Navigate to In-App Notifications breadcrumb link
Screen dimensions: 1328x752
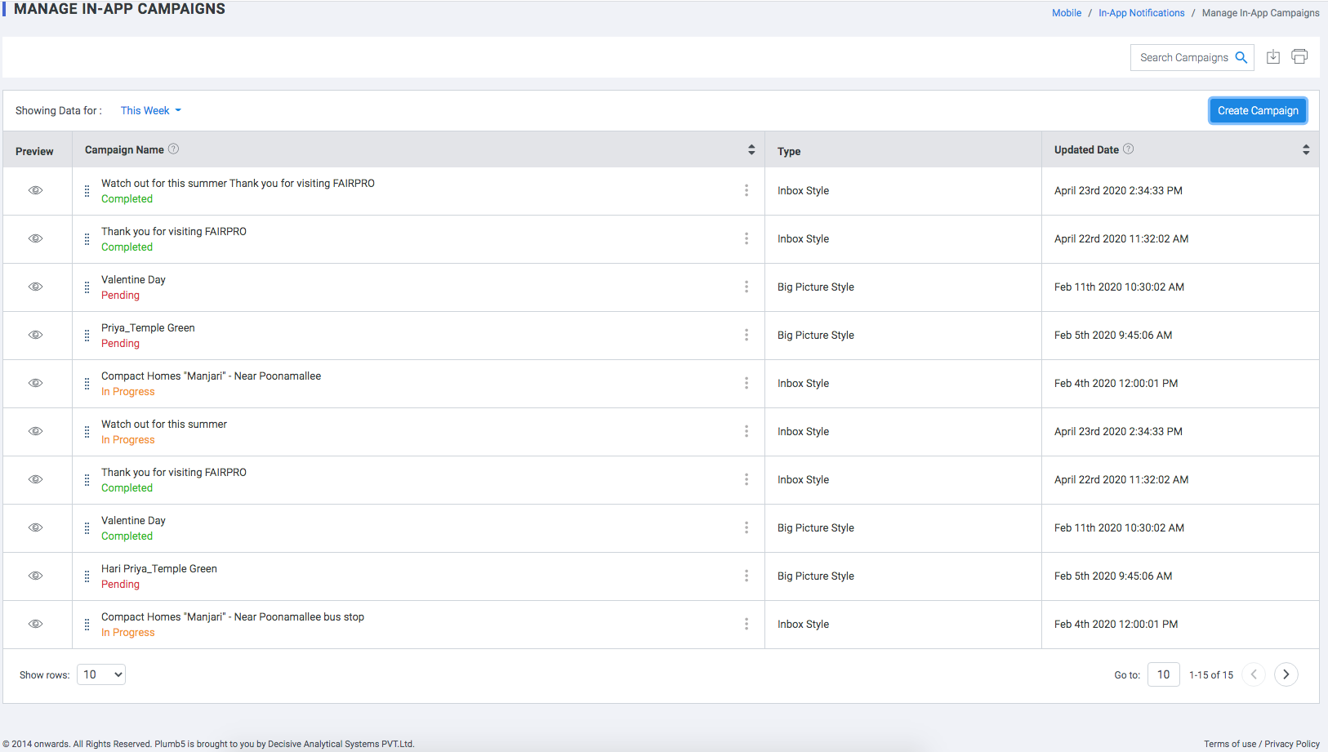tap(1141, 13)
